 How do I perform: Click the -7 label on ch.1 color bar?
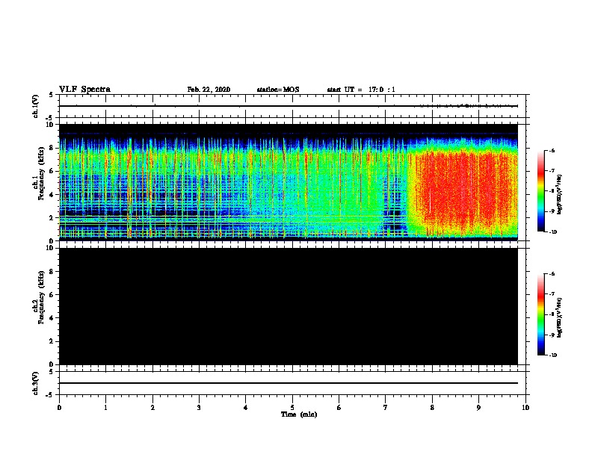click(552, 171)
